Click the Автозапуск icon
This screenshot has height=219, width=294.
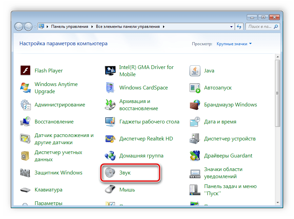point(195,88)
